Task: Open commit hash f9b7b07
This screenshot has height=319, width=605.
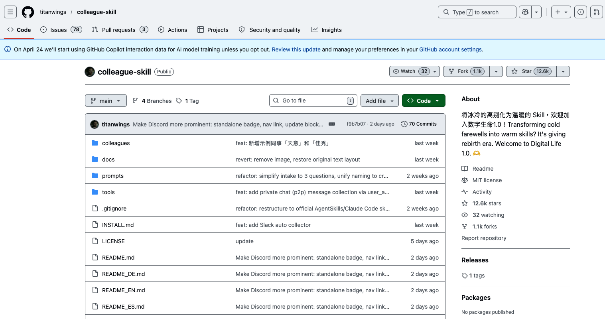Action: (356, 124)
